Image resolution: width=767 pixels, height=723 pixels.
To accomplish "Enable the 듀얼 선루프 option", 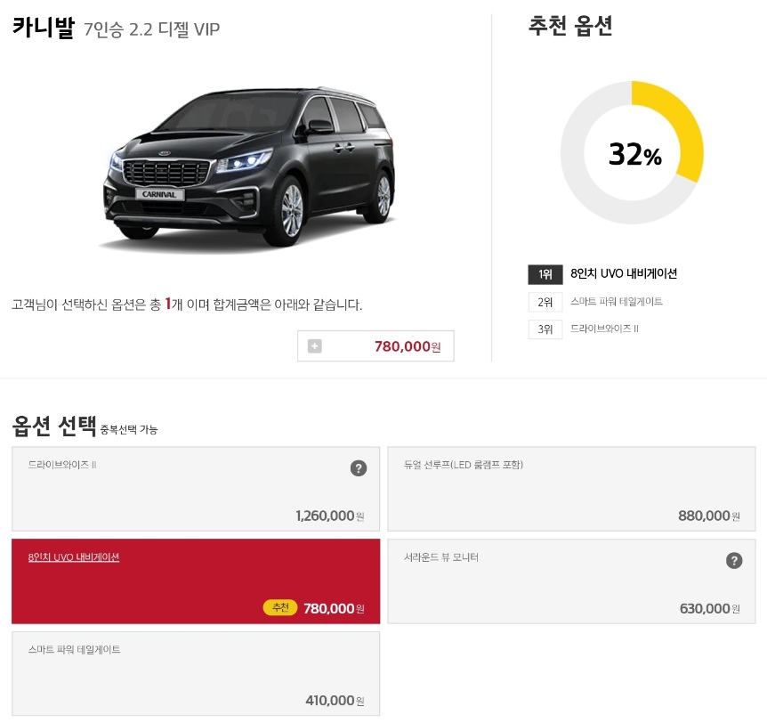I will pyautogui.click(x=570, y=488).
